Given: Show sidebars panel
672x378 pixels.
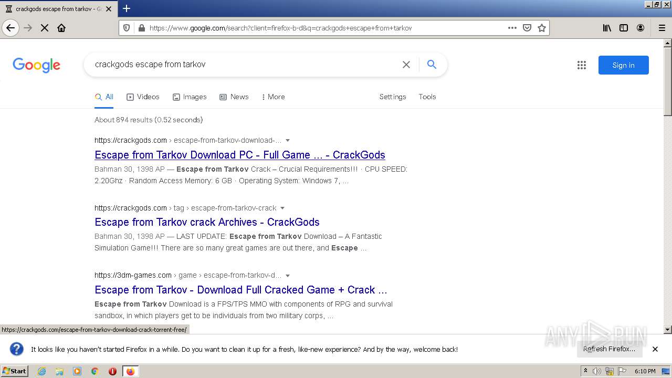Looking at the screenshot, I should (x=624, y=28).
